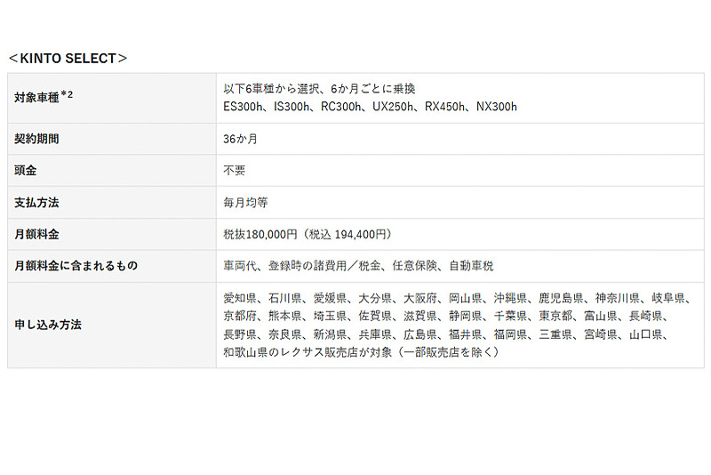711x475 pixels.
Task: Select the 月額料金 row label
Action: tap(36, 234)
